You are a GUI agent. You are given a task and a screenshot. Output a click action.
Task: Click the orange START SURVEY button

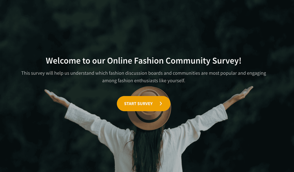tap(143, 104)
